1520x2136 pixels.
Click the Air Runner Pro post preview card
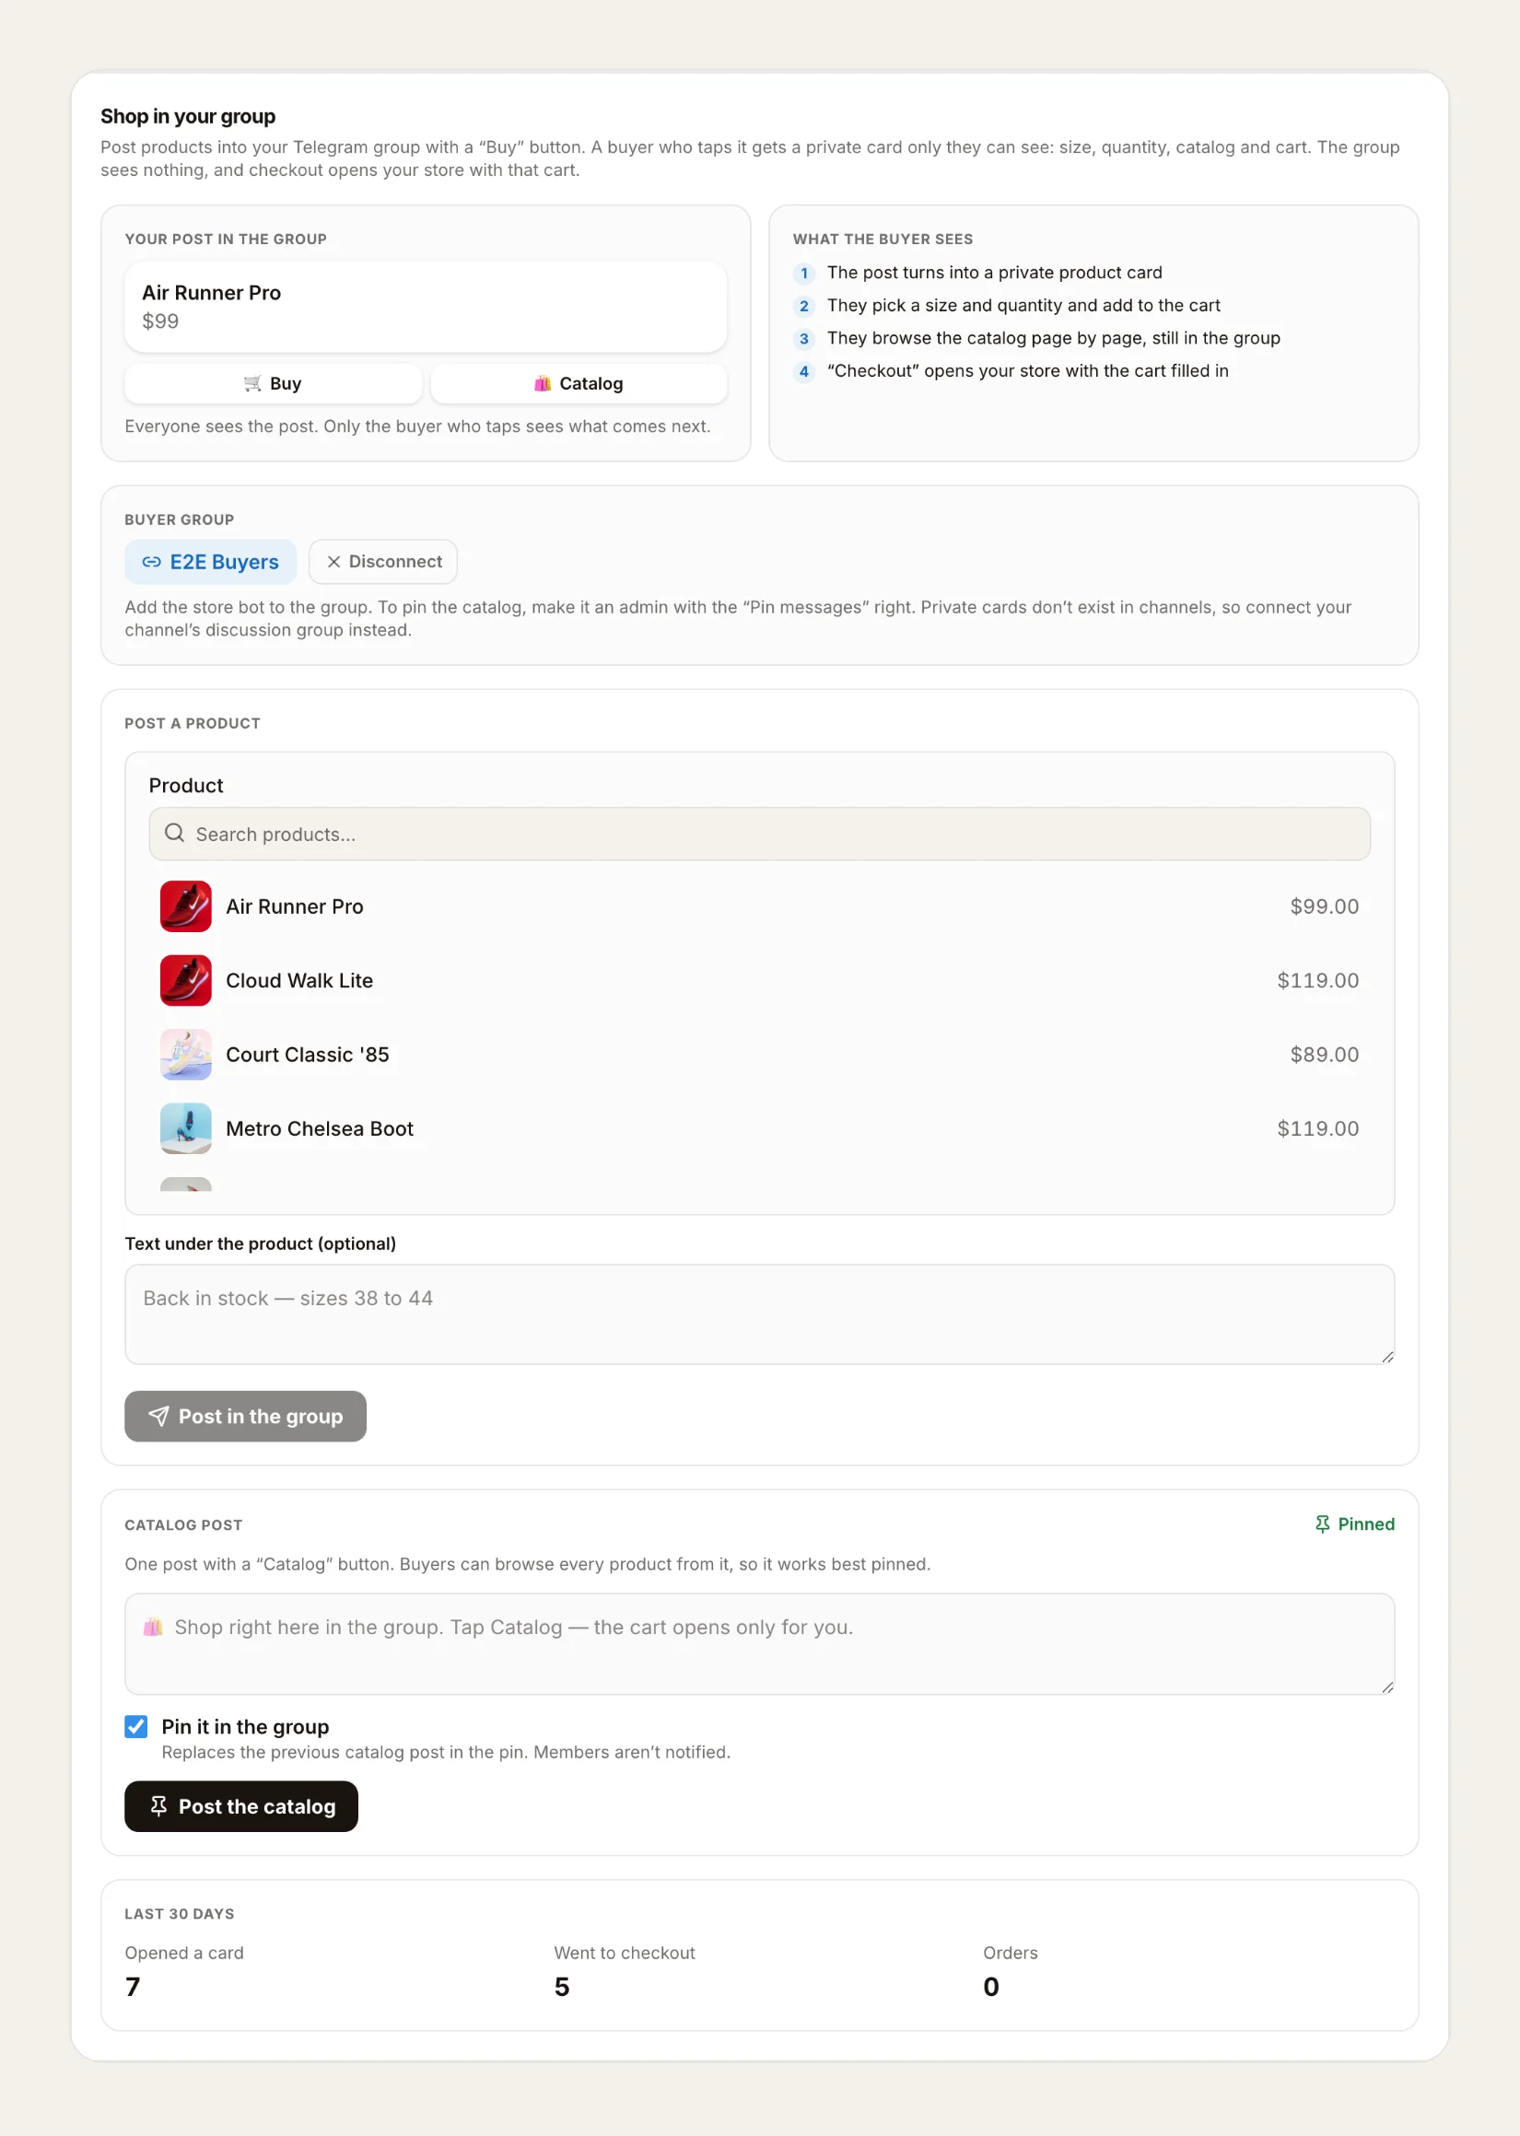coord(425,307)
